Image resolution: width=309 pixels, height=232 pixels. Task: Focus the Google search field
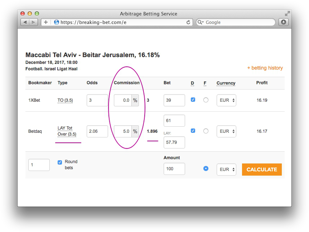(x=236, y=22)
